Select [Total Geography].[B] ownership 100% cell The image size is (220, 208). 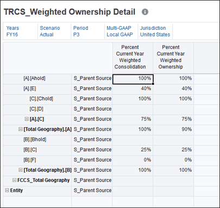(x=173, y=171)
